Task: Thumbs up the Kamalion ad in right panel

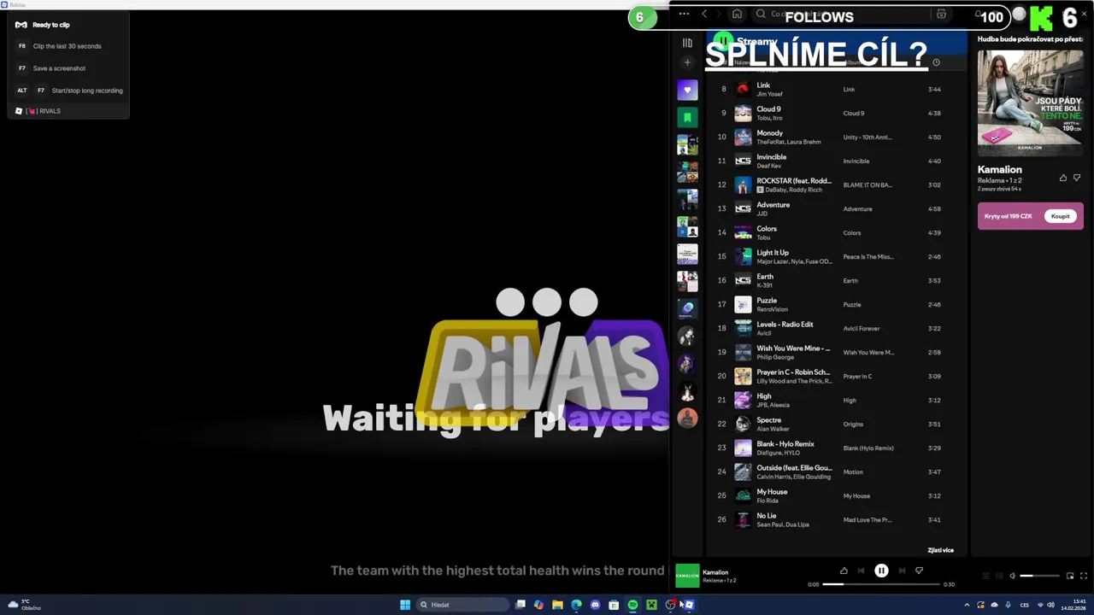Action: 1062,178
